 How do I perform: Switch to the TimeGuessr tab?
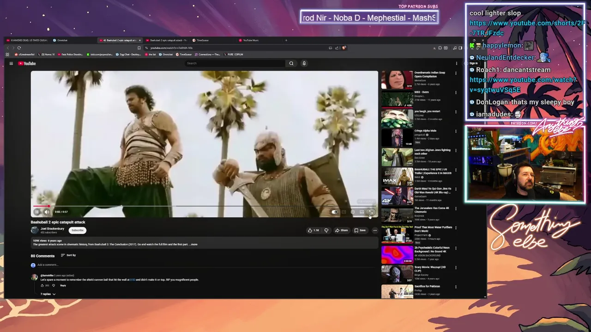212,40
